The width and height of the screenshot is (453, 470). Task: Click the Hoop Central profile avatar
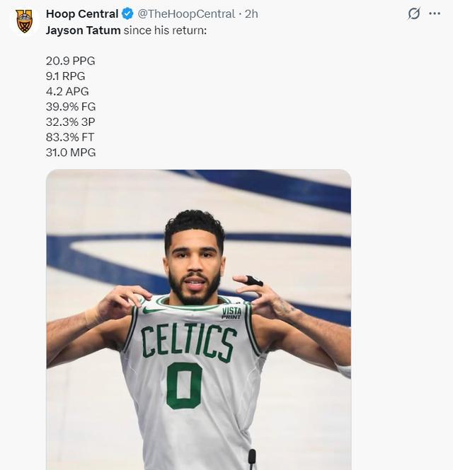(x=24, y=20)
